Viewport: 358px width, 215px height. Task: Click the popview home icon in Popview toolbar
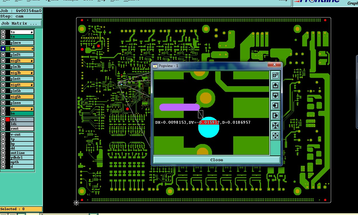coord(275,75)
